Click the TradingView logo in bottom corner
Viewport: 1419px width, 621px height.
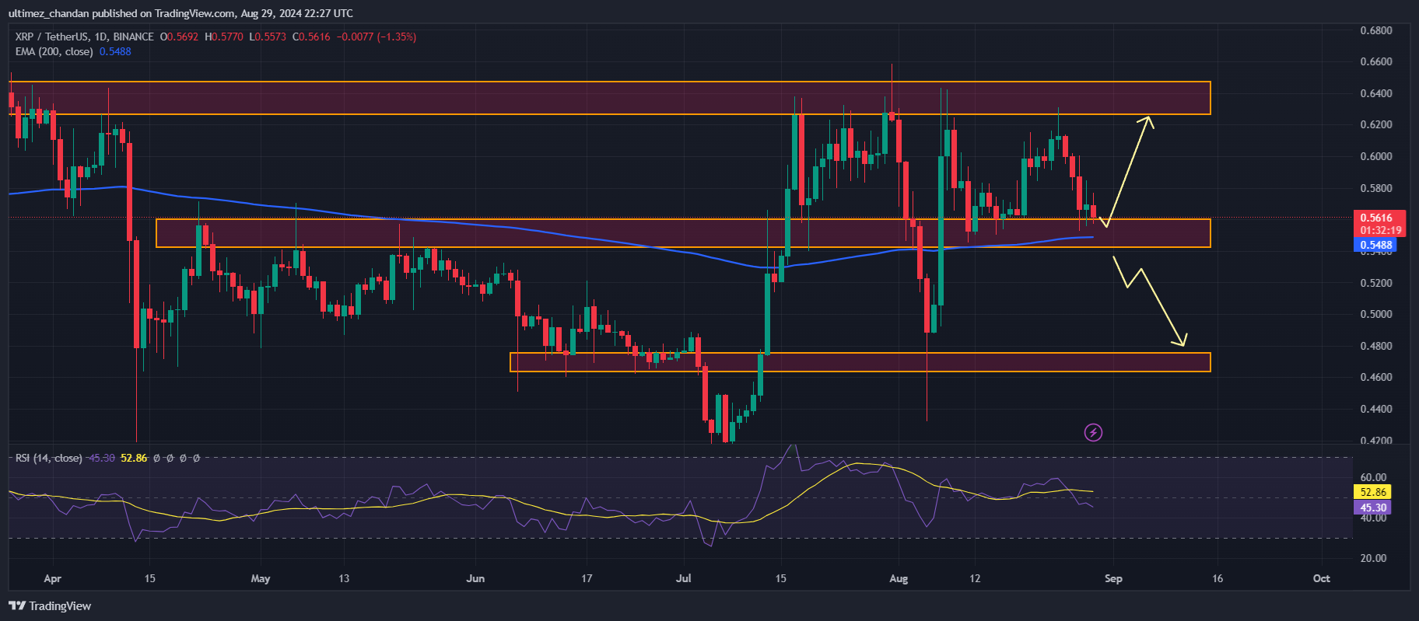[x=51, y=606]
